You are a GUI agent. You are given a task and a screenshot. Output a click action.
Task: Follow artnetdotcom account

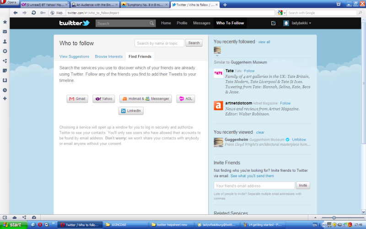(x=285, y=104)
